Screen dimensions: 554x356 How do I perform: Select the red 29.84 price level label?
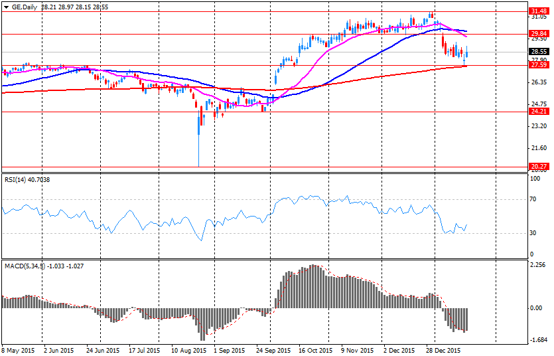tap(538, 33)
